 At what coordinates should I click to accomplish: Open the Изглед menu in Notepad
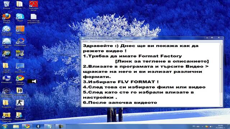[119, 42]
